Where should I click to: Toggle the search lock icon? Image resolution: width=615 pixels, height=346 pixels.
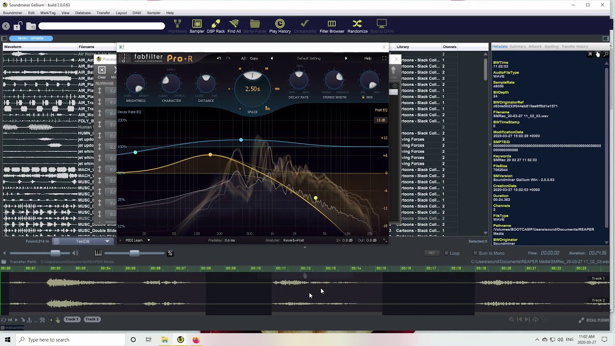coord(18,26)
